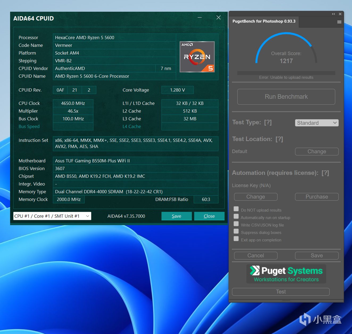
Task: Click the Close button in AIDA64
Action: tap(209, 216)
